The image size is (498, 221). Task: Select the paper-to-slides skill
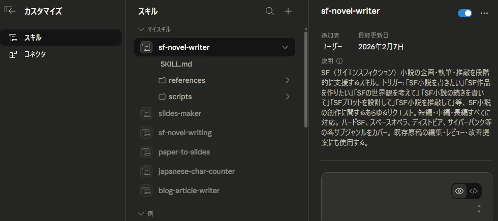tap(214, 152)
